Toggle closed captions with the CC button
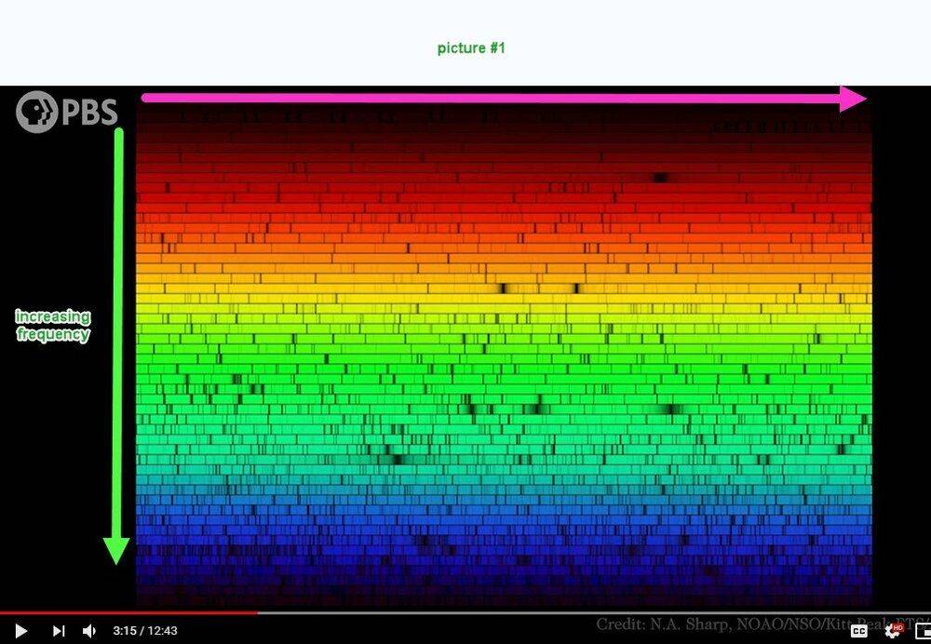Screen dimensions: 931x644 tap(859, 631)
